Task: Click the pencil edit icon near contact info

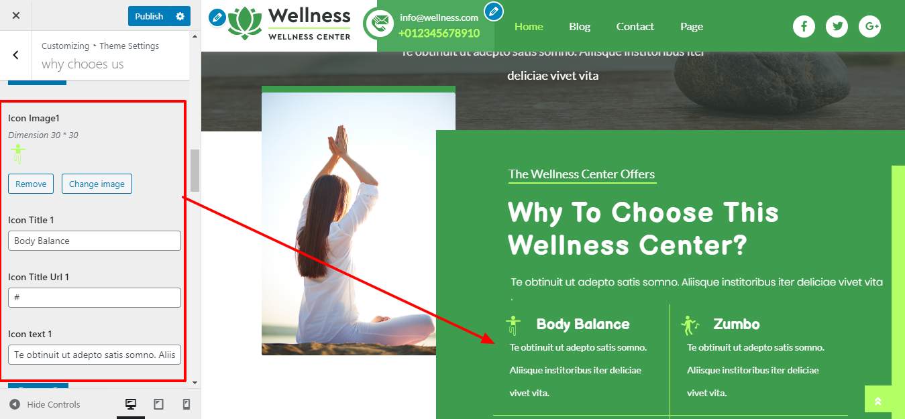Action: [493, 11]
